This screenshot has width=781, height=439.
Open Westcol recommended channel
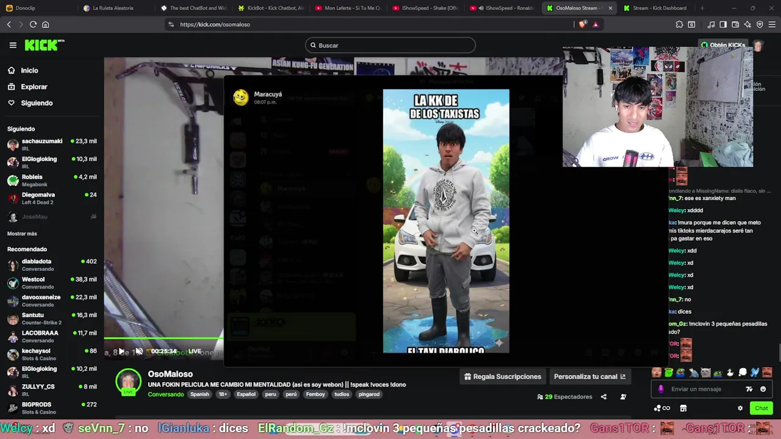(x=51, y=283)
